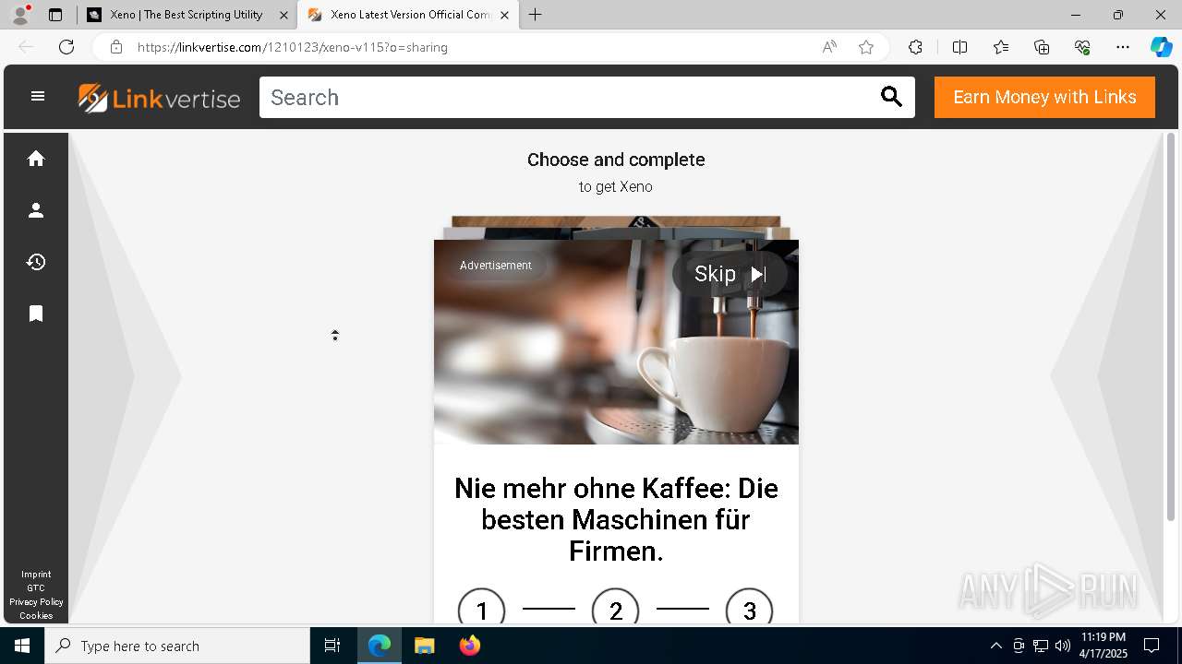Show hidden tray icons
This screenshot has height=664, width=1182.
[x=995, y=646]
